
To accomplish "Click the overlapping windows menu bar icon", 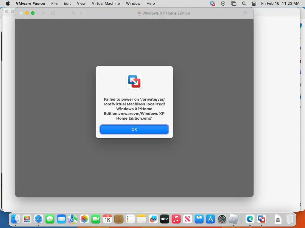I will (234, 4).
